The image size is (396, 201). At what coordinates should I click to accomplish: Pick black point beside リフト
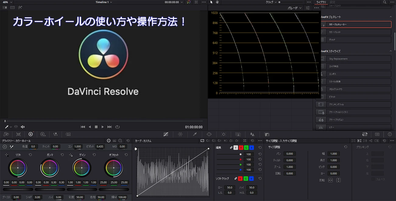6,155
